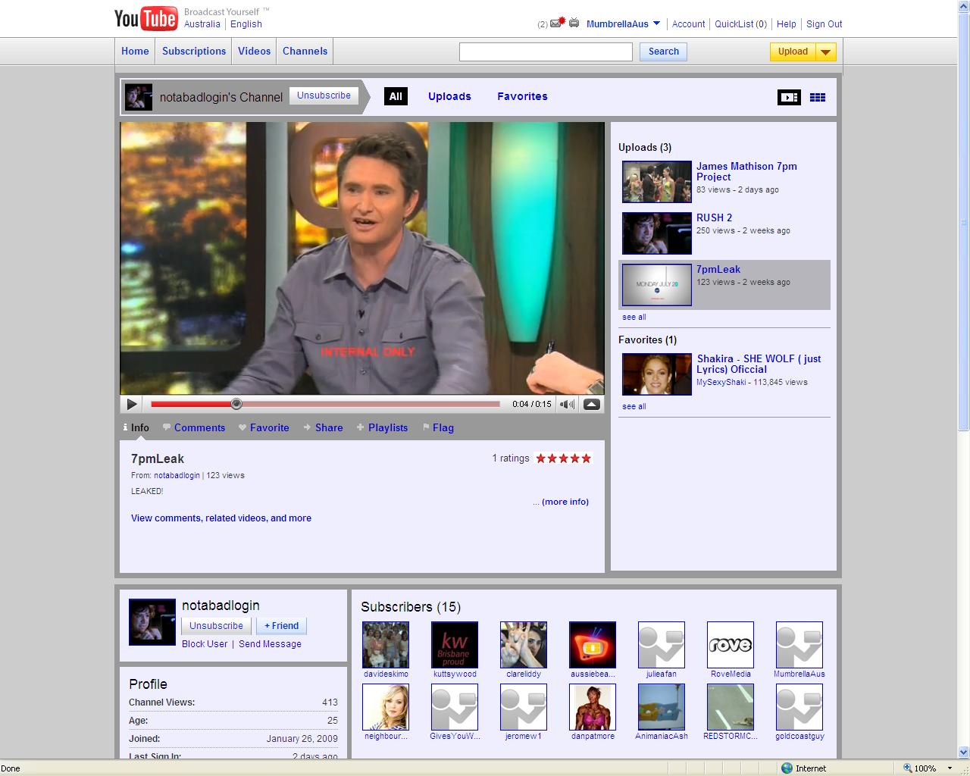
Task: Click the Search button
Action: point(664,52)
